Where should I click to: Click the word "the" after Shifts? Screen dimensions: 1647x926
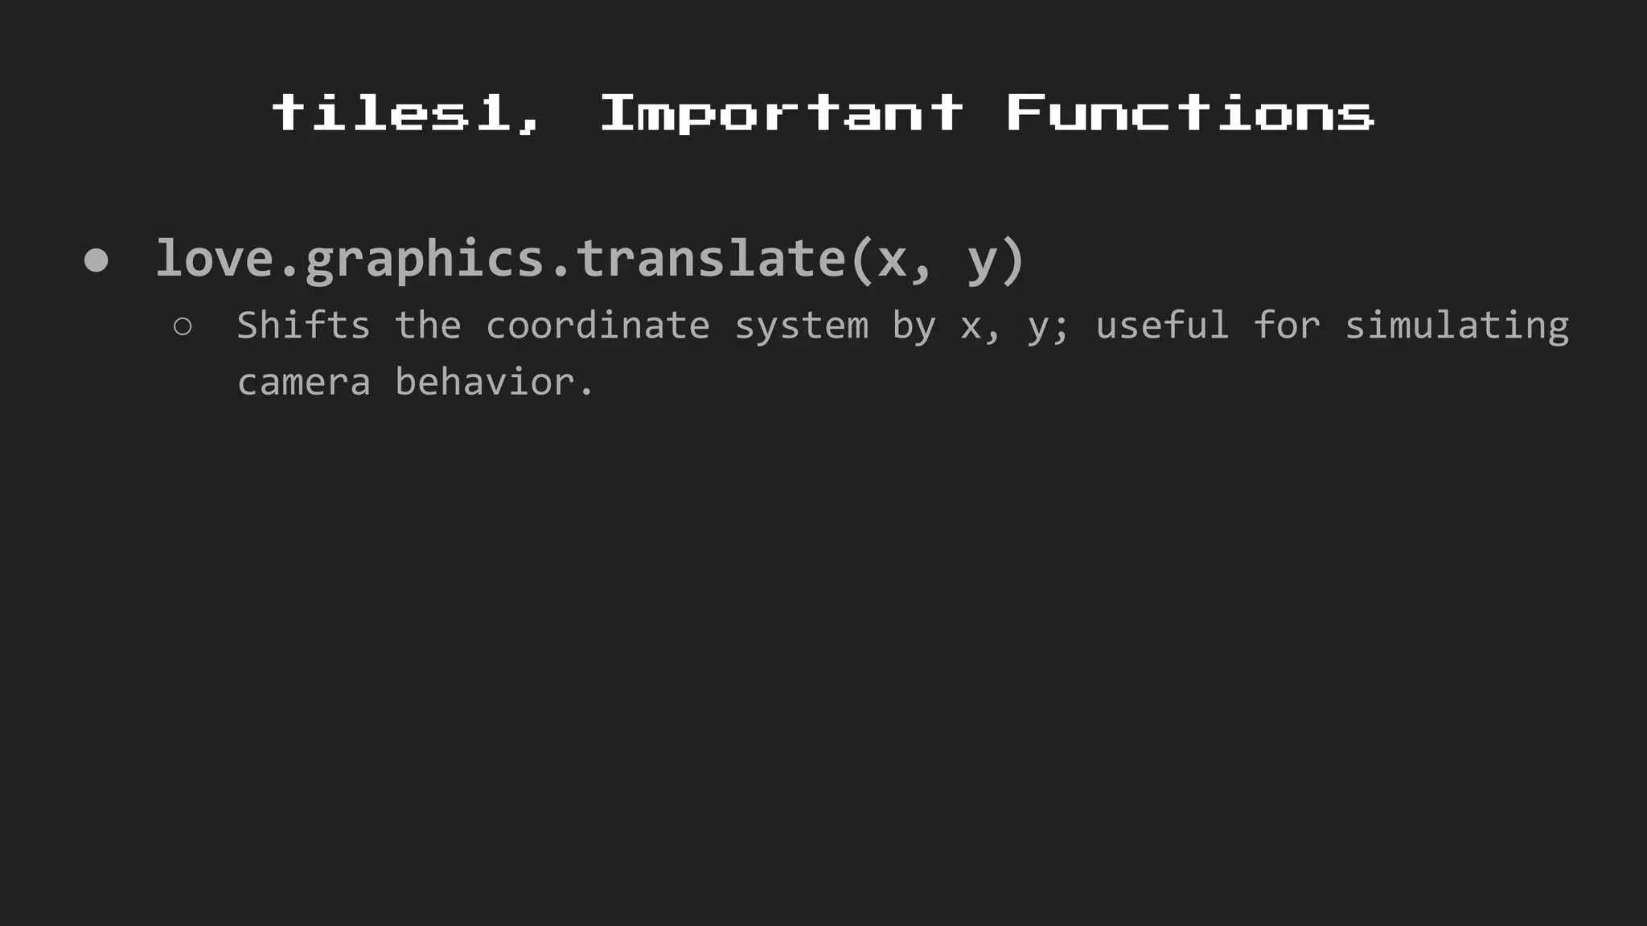point(428,326)
